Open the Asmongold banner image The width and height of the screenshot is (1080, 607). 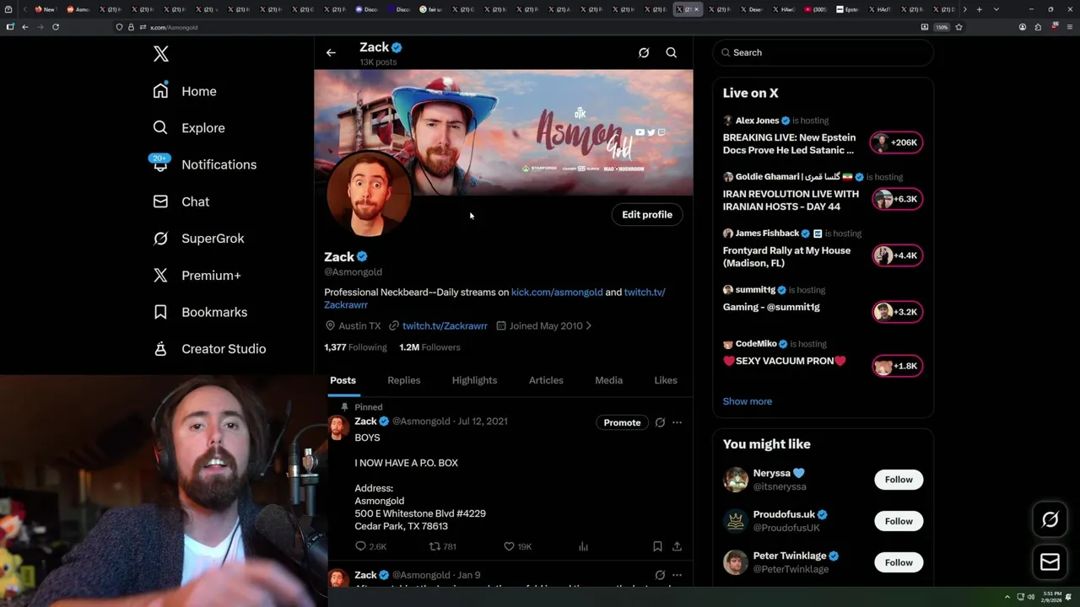point(504,132)
